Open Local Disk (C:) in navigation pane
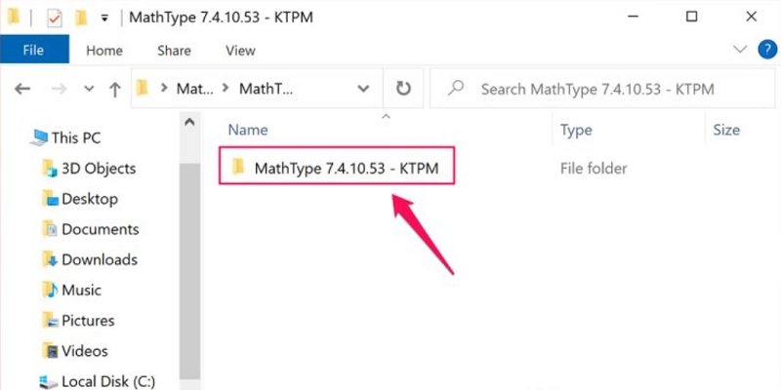 click(97, 381)
